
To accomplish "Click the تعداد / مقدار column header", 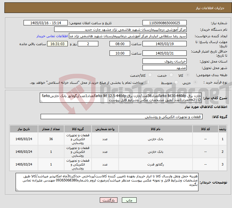I will pos(51,129).
